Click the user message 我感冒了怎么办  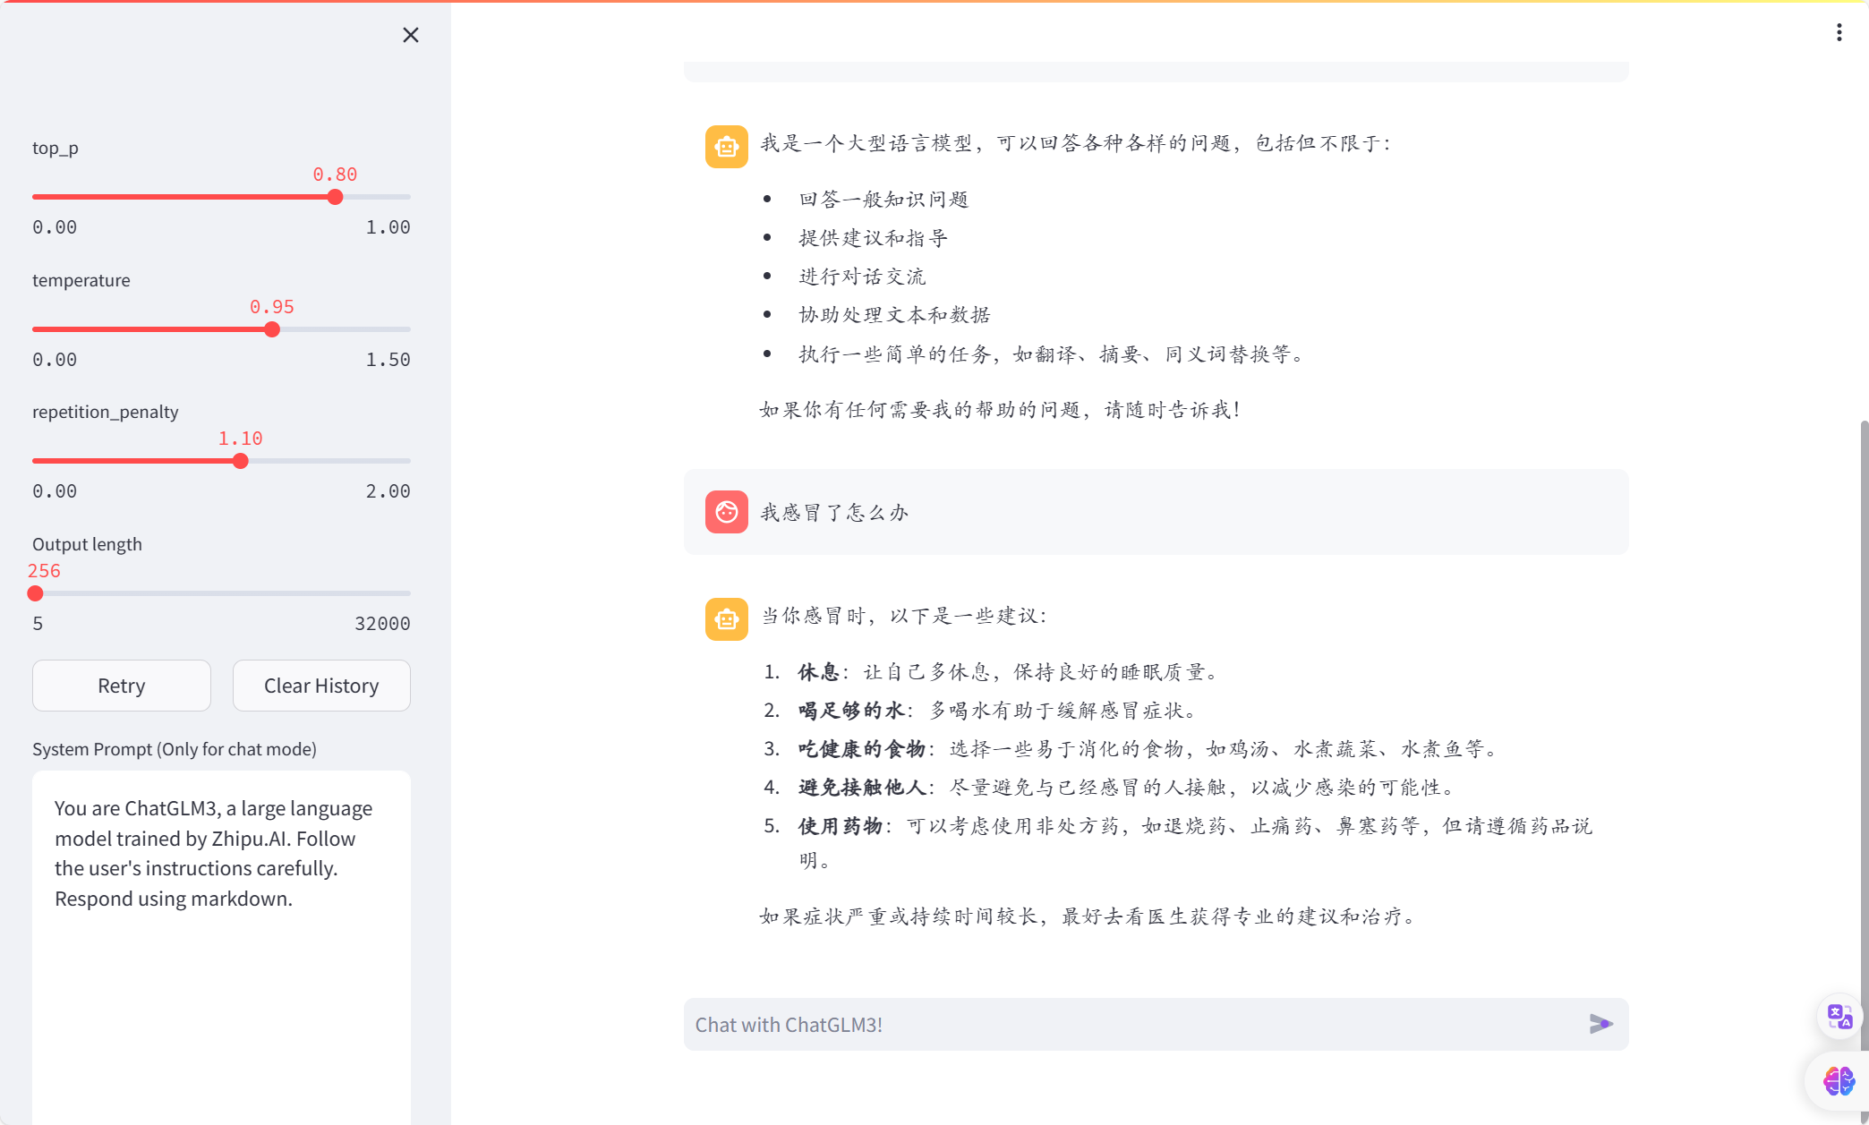(834, 513)
